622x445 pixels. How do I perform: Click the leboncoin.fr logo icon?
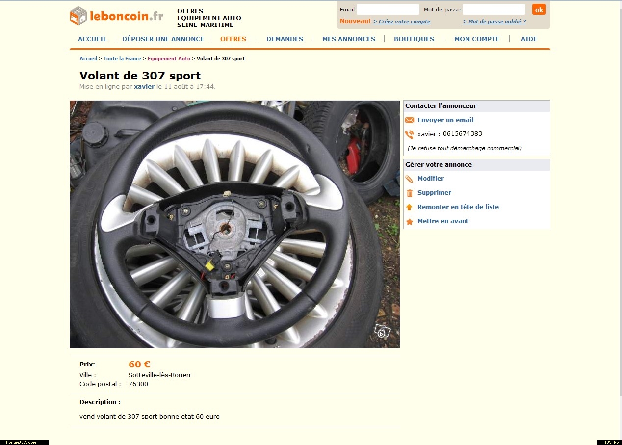point(78,16)
